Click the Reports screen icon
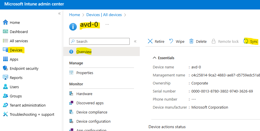 coord(5,77)
